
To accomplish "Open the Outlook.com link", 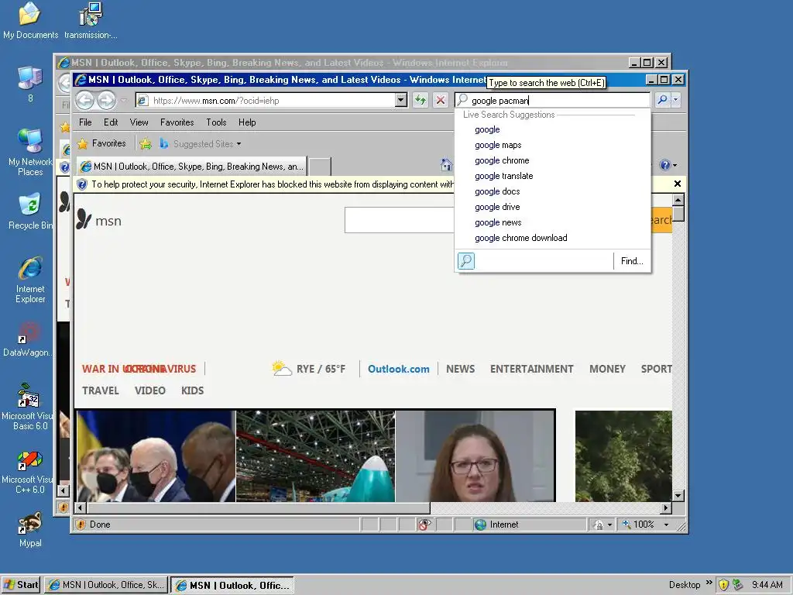I will point(399,369).
